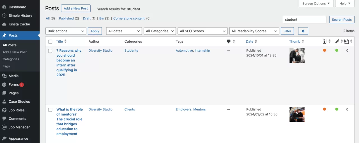Open the All SEO Scores dropdown
This screenshot has width=359, height=143.
(x=202, y=31)
